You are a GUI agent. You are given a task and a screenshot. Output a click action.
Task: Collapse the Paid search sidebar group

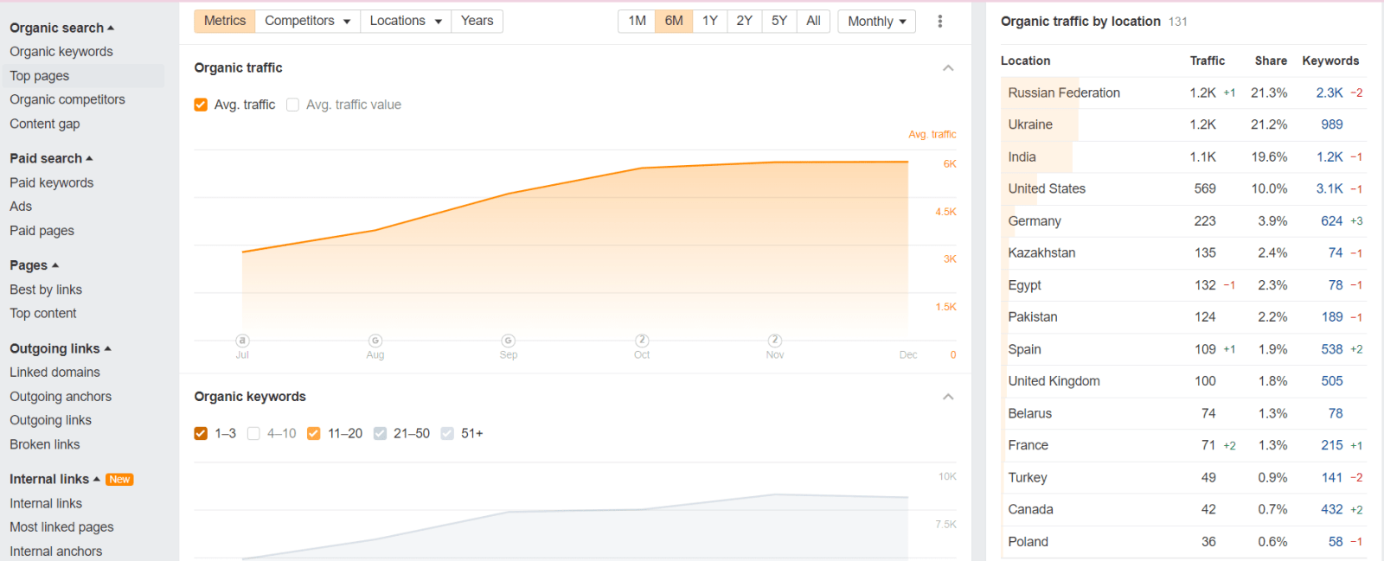[51, 158]
